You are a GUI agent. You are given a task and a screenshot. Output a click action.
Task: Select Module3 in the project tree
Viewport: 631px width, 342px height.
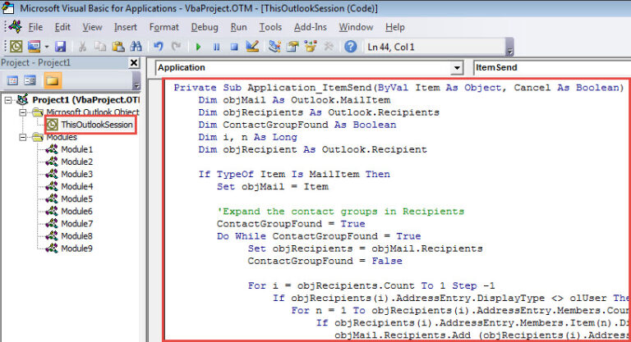76,175
